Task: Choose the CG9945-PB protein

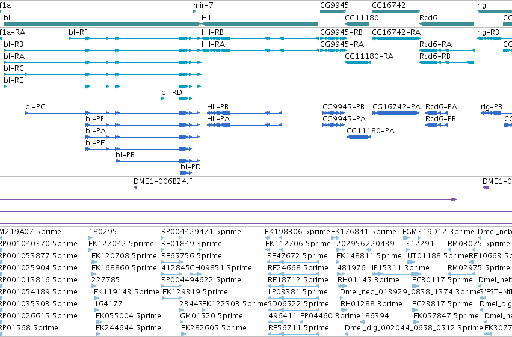Action: click(x=333, y=113)
